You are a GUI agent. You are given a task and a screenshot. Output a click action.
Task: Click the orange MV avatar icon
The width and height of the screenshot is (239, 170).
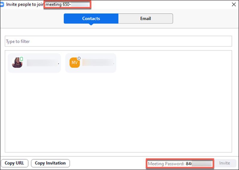tap(74, 63)
